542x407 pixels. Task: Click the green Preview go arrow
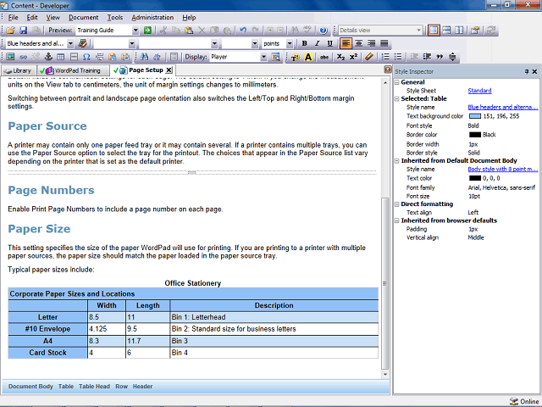tap(147, 31)
